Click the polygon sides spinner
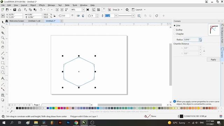 (97, 16)
